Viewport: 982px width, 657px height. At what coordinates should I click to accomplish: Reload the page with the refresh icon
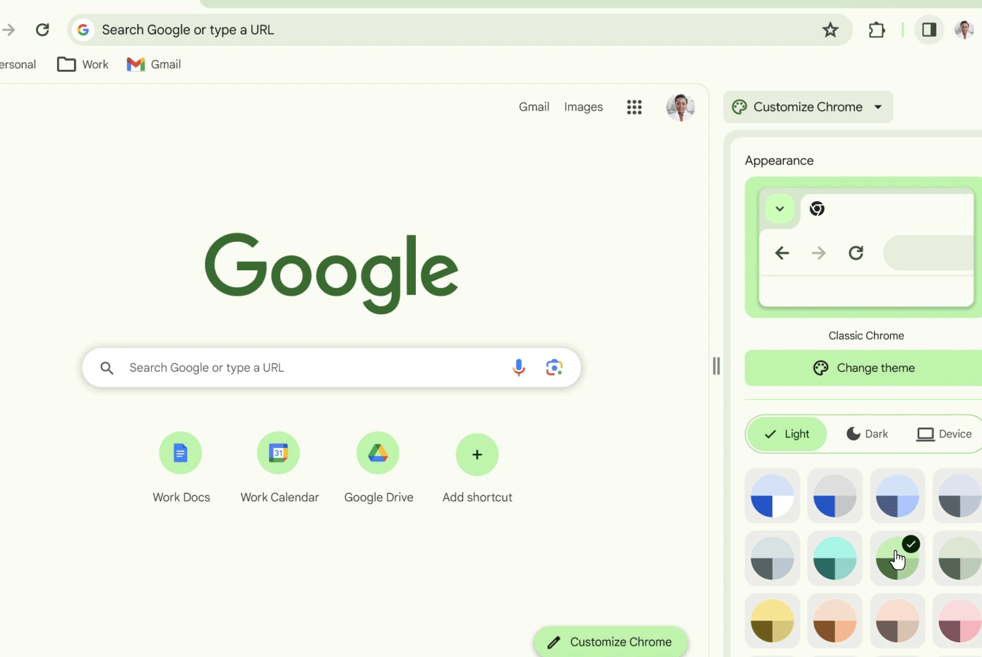[42, 30]
